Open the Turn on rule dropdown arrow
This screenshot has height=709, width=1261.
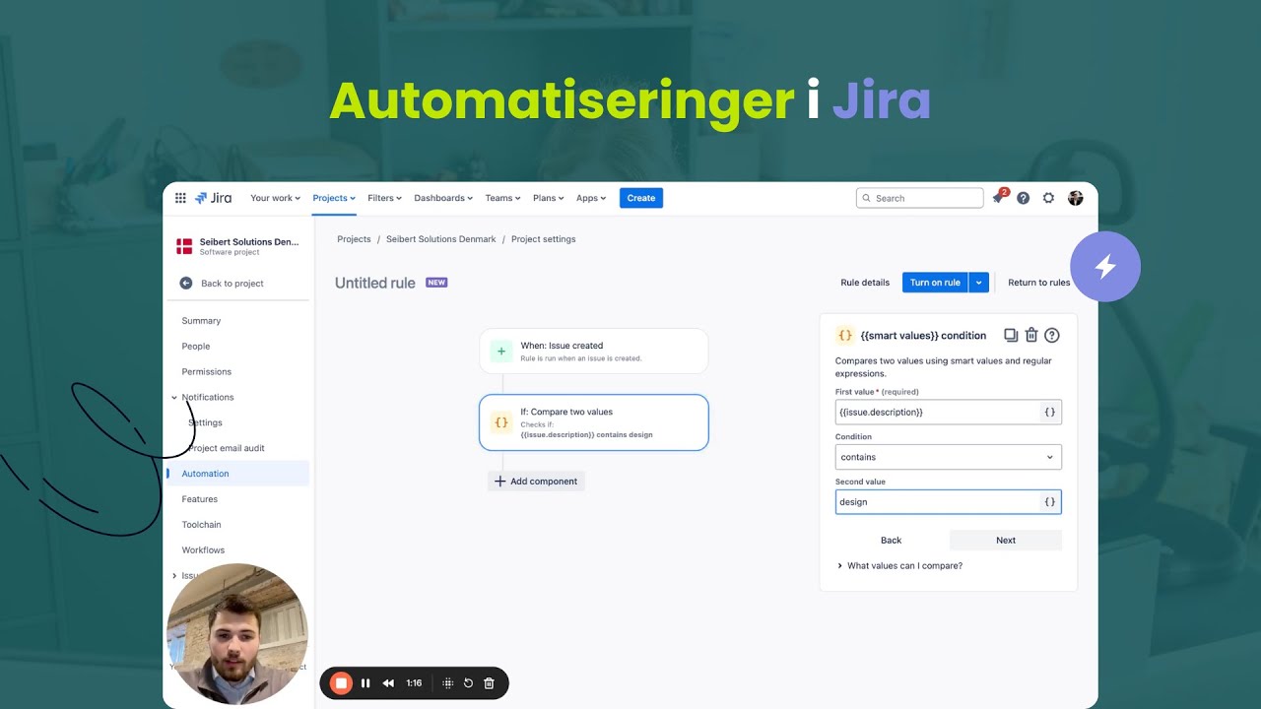(x=978, y=283)
